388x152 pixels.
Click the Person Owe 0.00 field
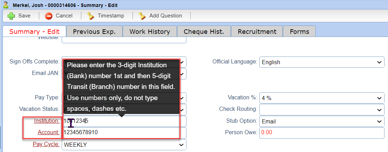coord(322,133)
